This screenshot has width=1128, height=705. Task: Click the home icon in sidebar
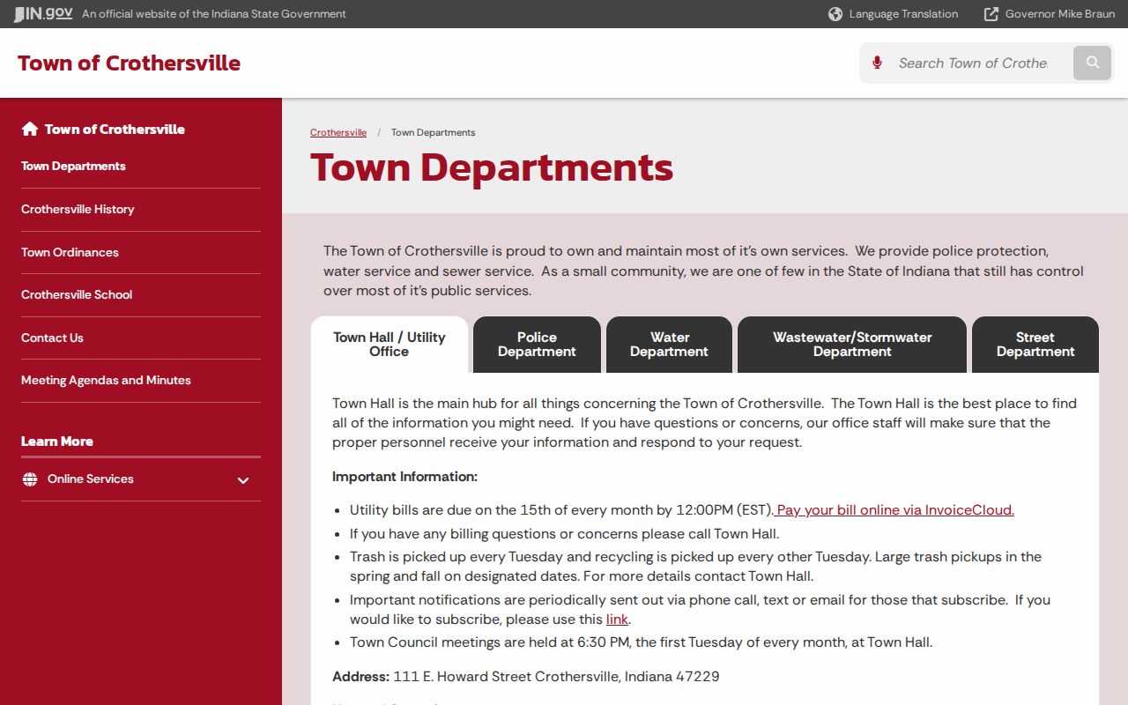pyautogui.click(x=30, y=129)
